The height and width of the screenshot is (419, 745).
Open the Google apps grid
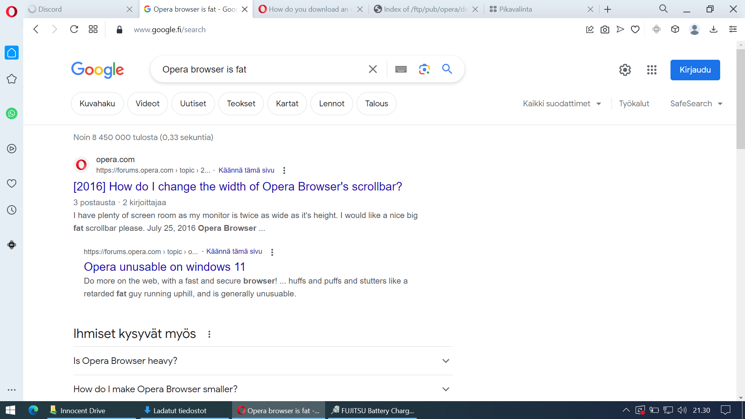click(652, 70)
